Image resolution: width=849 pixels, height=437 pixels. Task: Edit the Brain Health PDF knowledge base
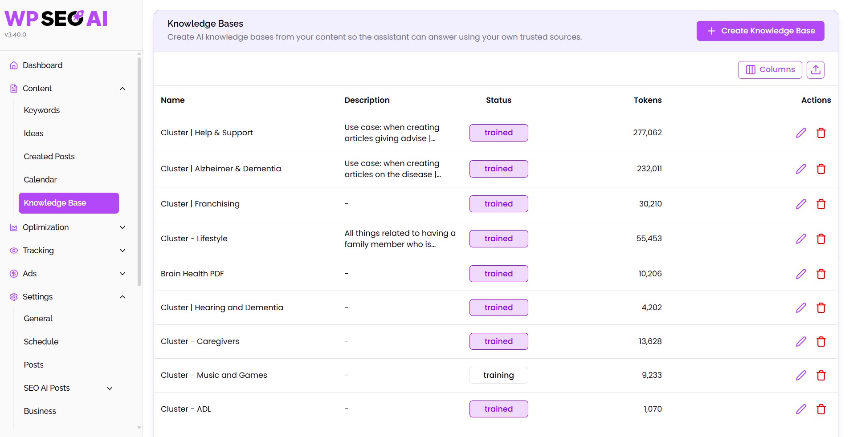pyautogui.click(x=801, y=274)
